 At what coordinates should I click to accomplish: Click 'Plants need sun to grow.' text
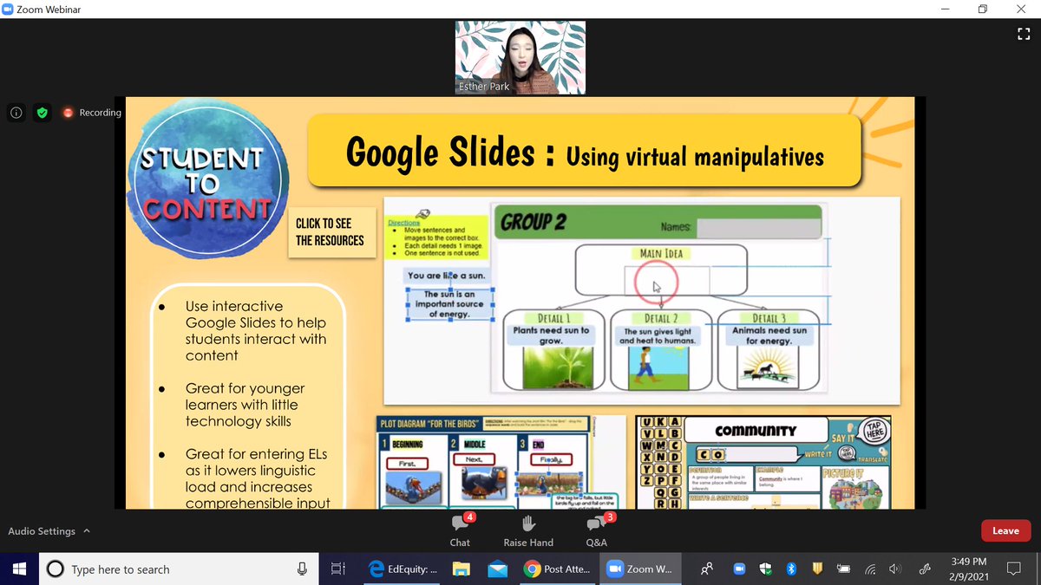click(551, 335)
